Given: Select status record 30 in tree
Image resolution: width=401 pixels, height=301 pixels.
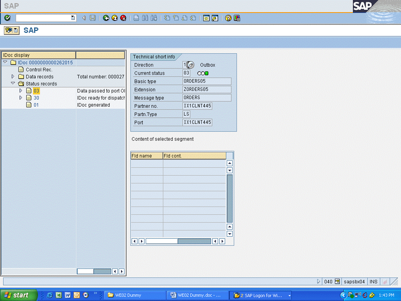Looking at the screenshot, I should point(36,98).
